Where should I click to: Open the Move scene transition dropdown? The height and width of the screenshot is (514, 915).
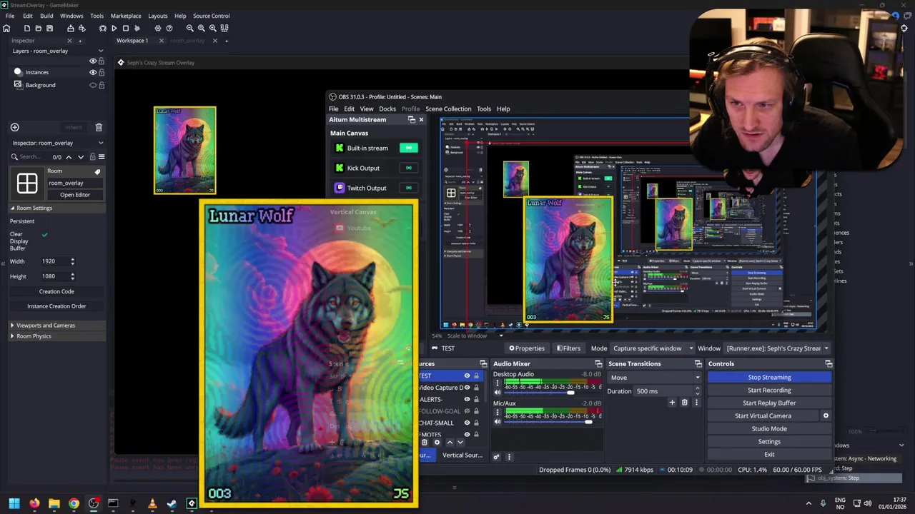655,378
